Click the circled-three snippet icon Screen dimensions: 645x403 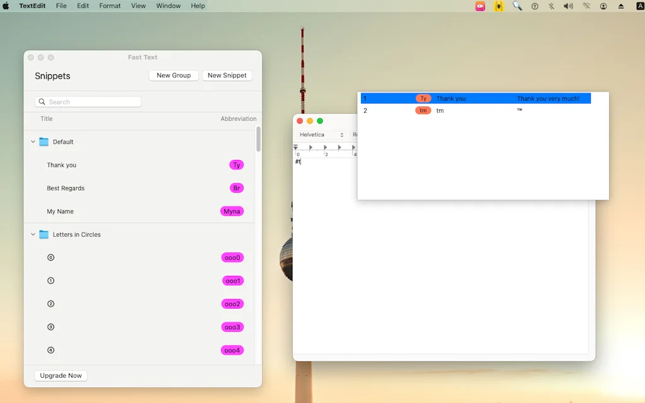(x=50, y=327)
